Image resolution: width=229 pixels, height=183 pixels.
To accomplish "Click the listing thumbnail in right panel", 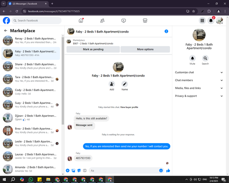I will coord(199,35).
